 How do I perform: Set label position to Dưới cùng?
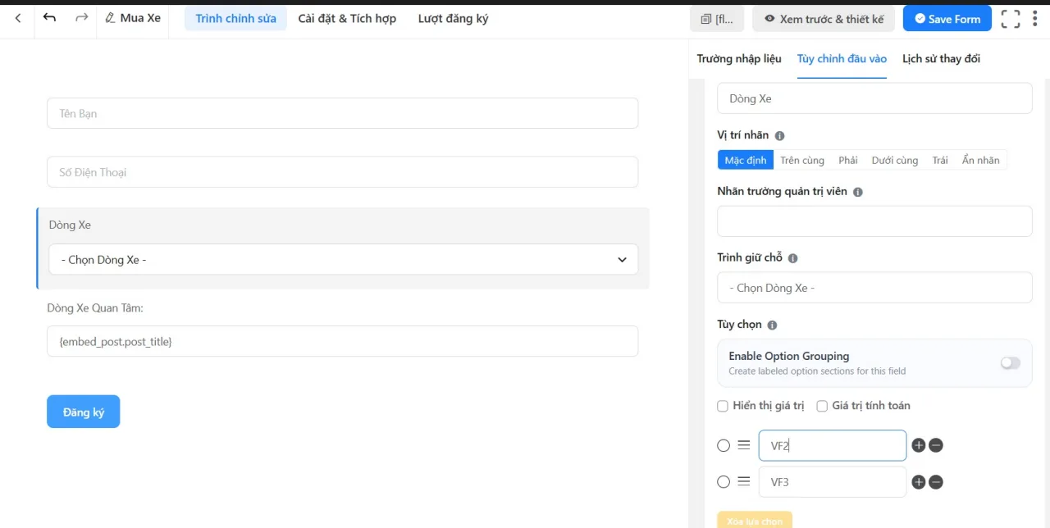895,160
